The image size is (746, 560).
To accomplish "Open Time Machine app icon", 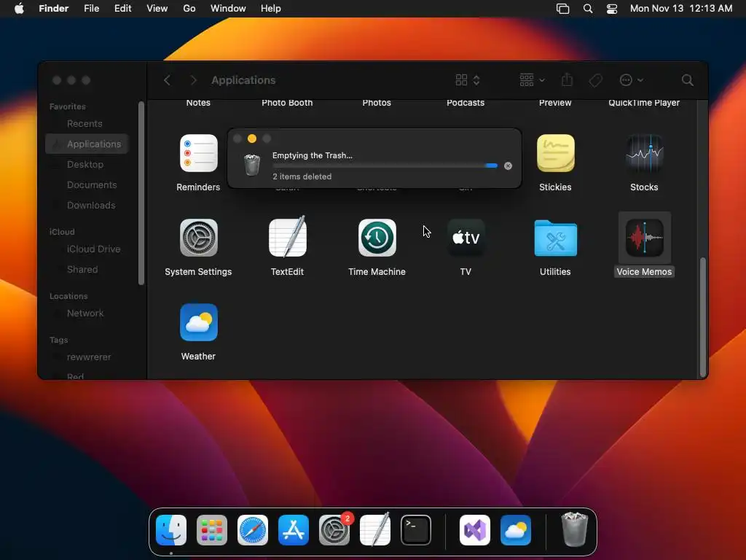I will [377, 238].
